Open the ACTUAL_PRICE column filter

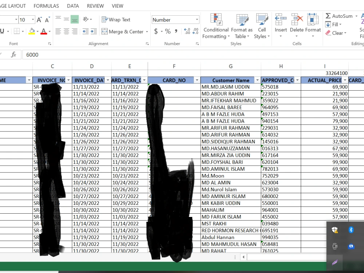[x=345, y=80]
